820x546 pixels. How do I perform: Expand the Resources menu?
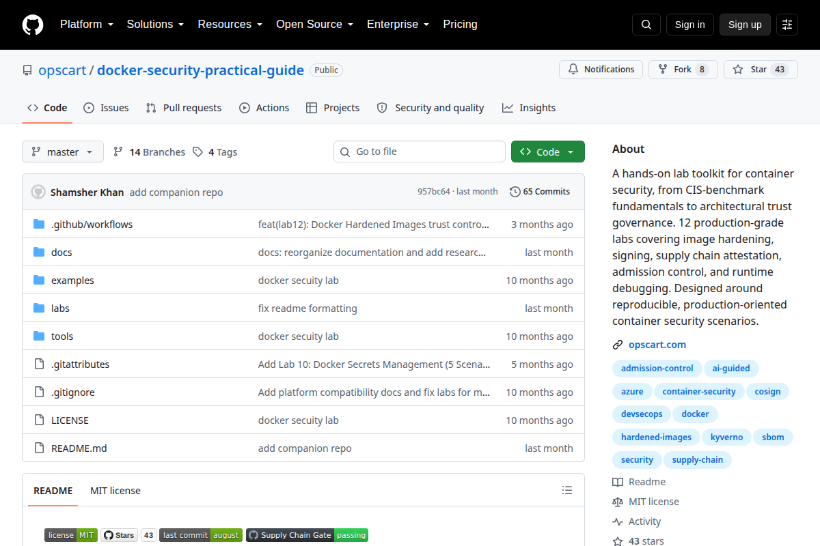coord(230,25)
